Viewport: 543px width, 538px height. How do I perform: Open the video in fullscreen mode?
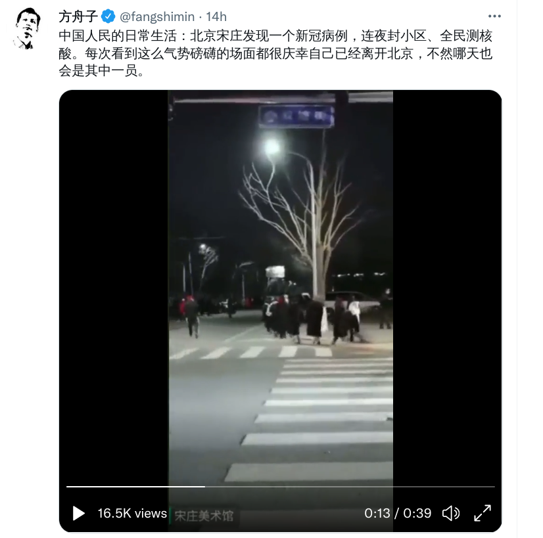coord(483,513)
